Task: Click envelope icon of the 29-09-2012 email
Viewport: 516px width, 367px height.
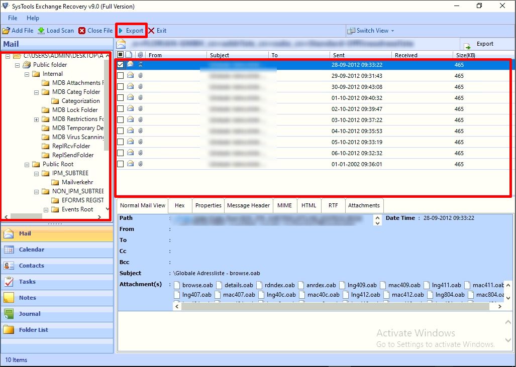Action: click(131, 75)
